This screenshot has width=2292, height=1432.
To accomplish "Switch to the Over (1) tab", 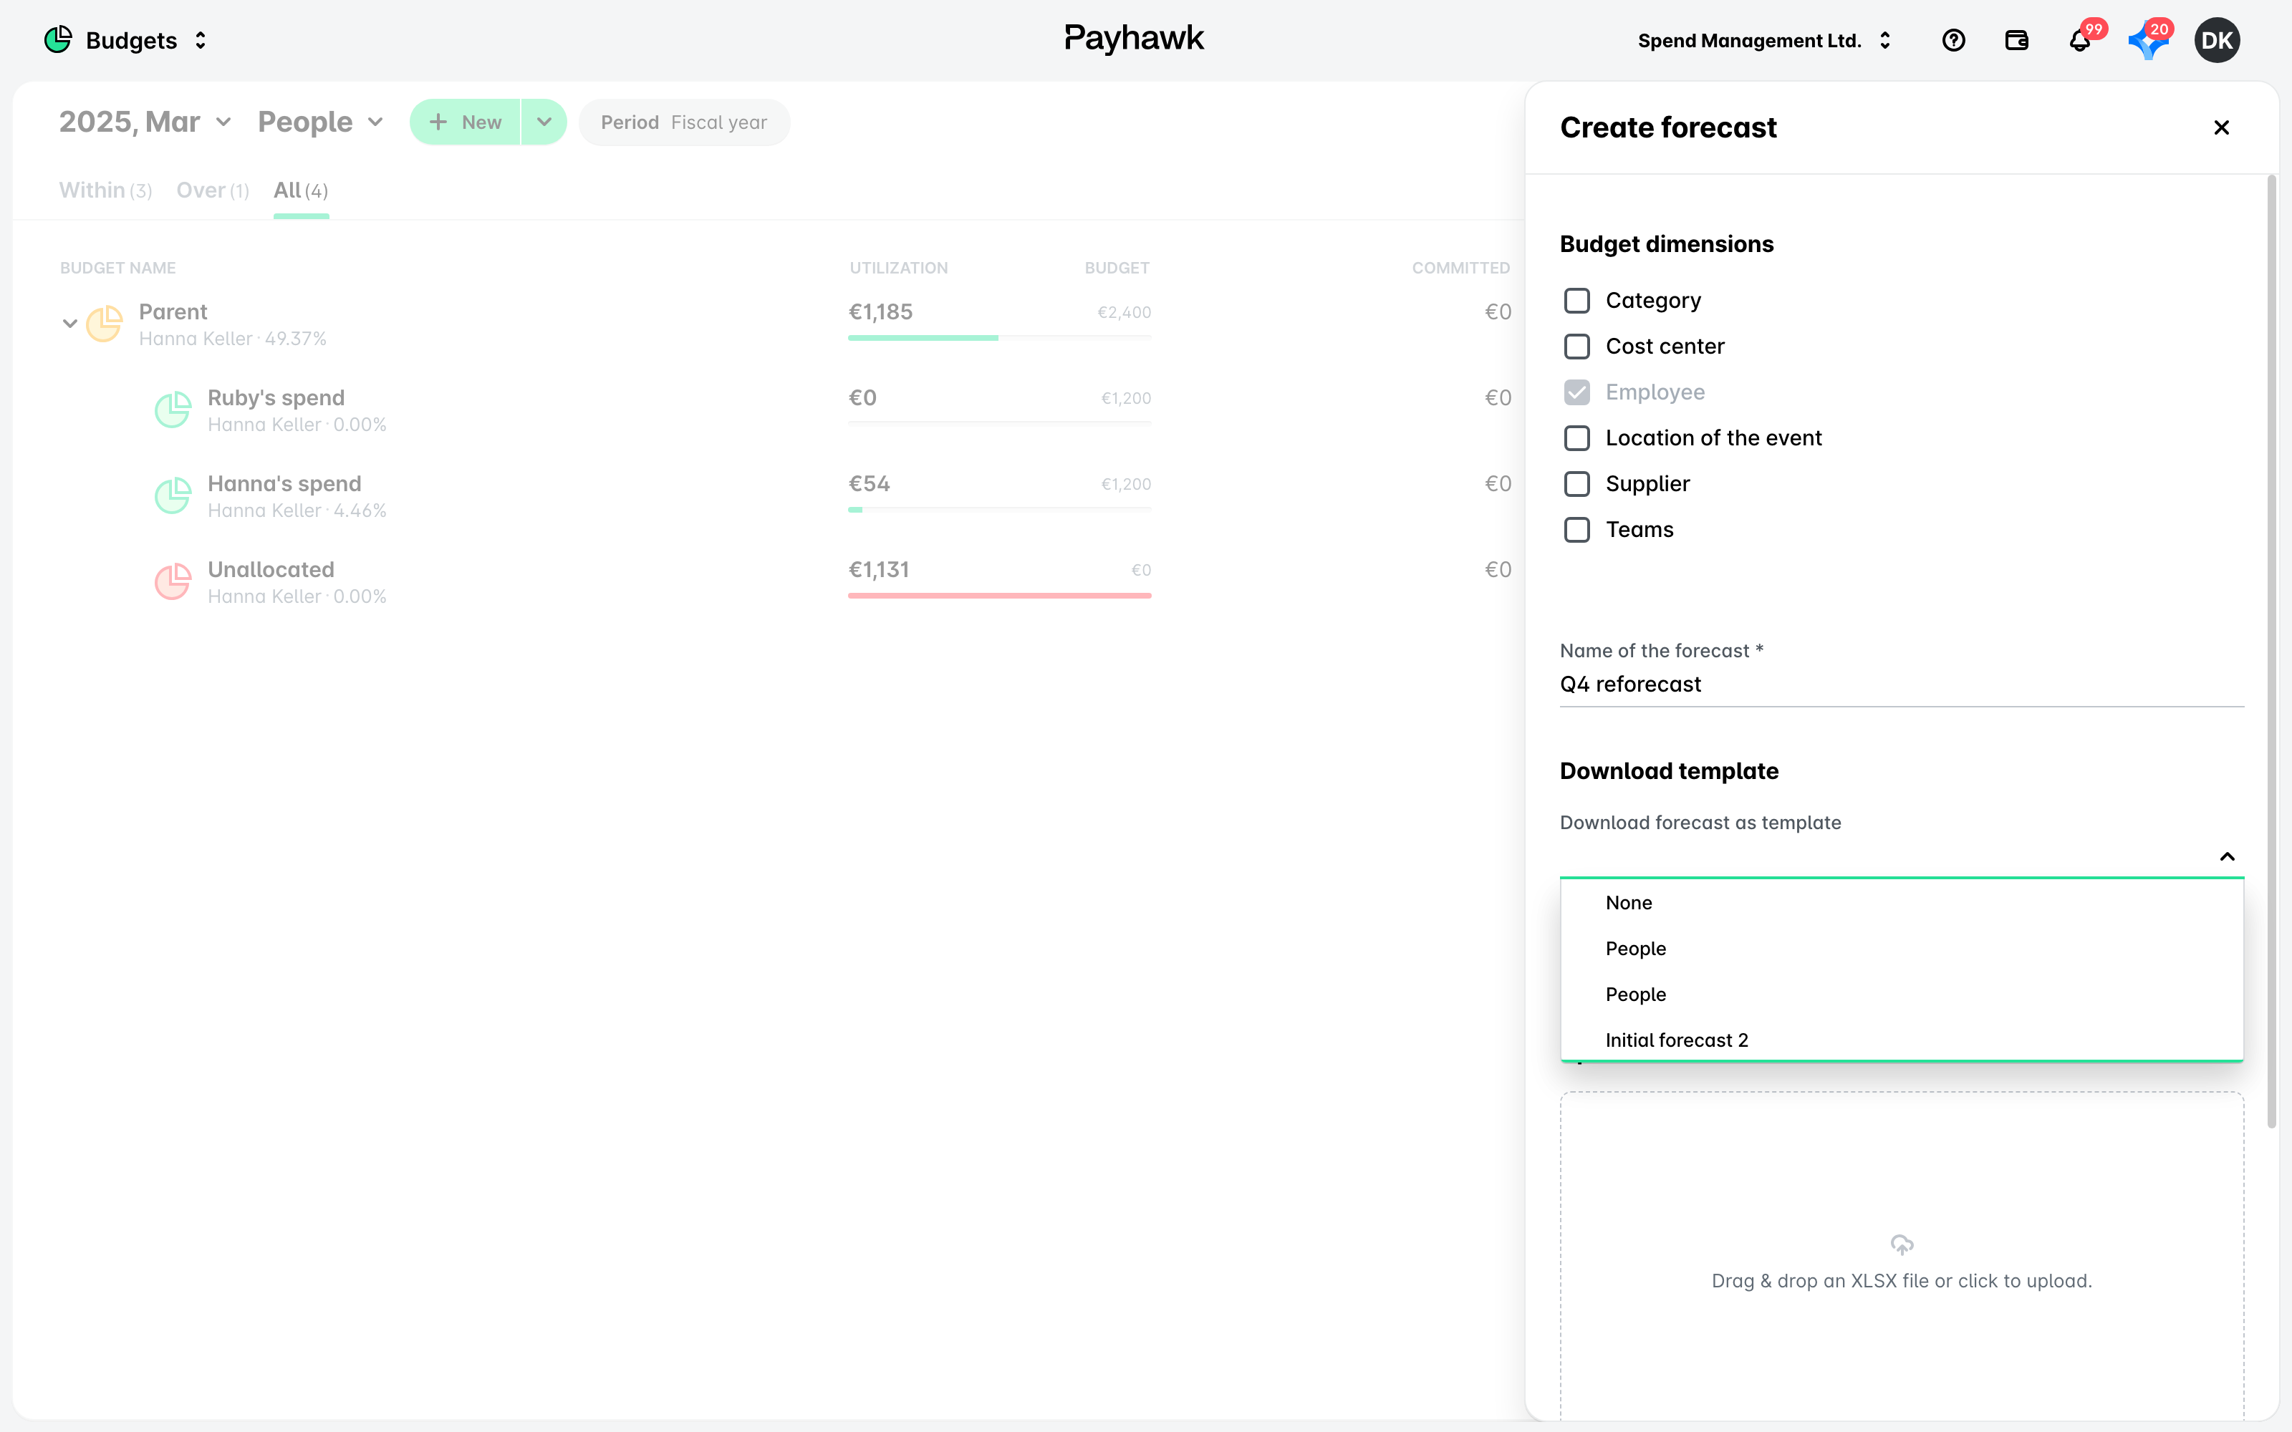I will [x=213, y=190].
